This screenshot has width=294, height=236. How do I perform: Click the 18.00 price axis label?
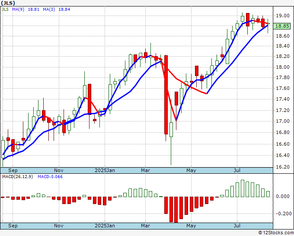click(283, 67)
